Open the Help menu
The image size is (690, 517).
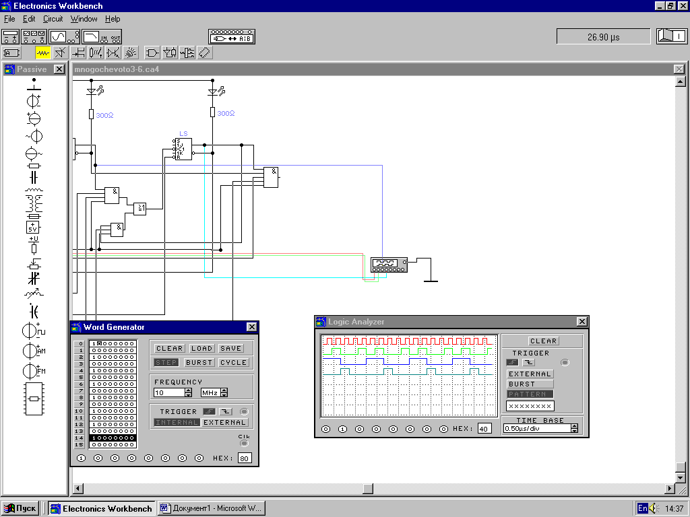tap(113, 19)
